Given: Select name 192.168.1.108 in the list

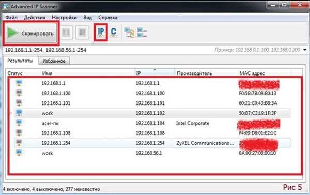Looking at the screenshot, I should pos(56,133).
